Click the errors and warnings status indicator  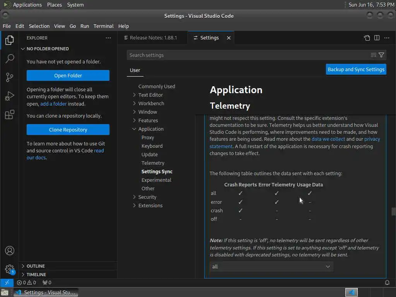coord(27,283)
